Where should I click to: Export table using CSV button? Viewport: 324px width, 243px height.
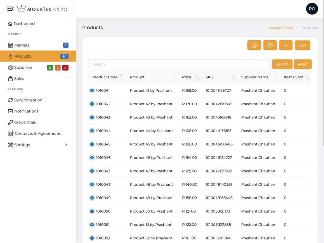[302, 45]
